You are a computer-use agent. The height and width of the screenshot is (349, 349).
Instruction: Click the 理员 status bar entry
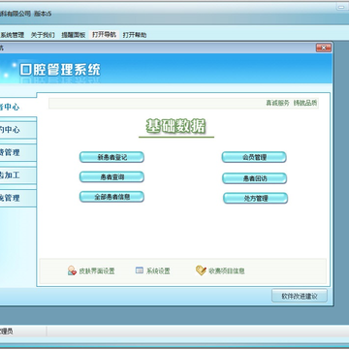pos(7,332)
